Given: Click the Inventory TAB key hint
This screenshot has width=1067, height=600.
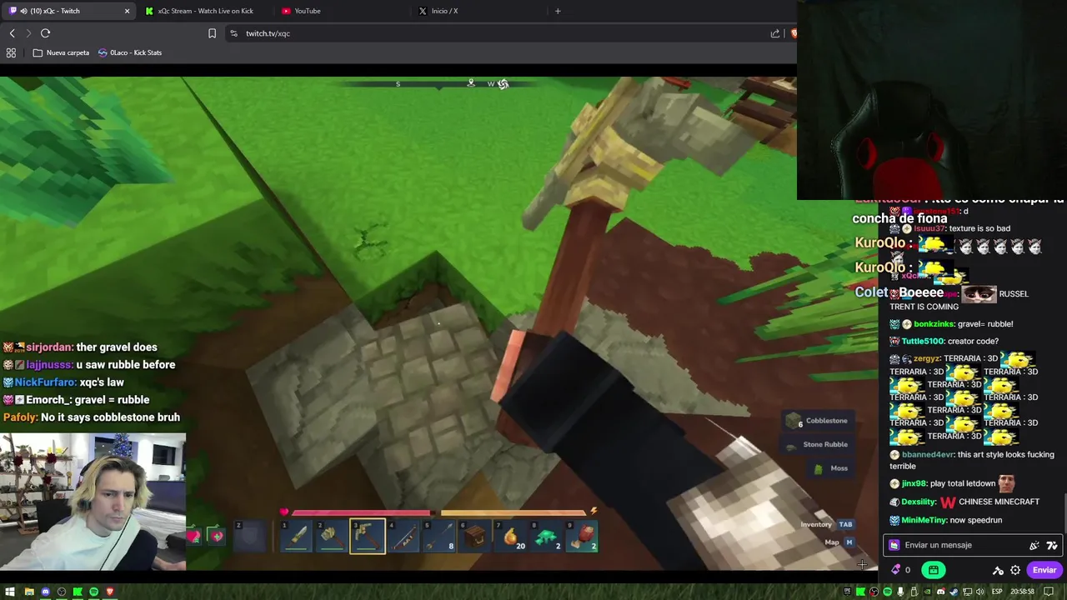Looking at the screenshot, I should click(827, 524).
